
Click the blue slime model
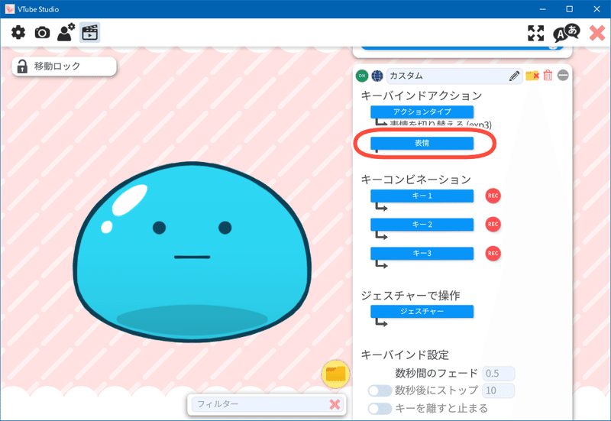click(x=192, y=252)
